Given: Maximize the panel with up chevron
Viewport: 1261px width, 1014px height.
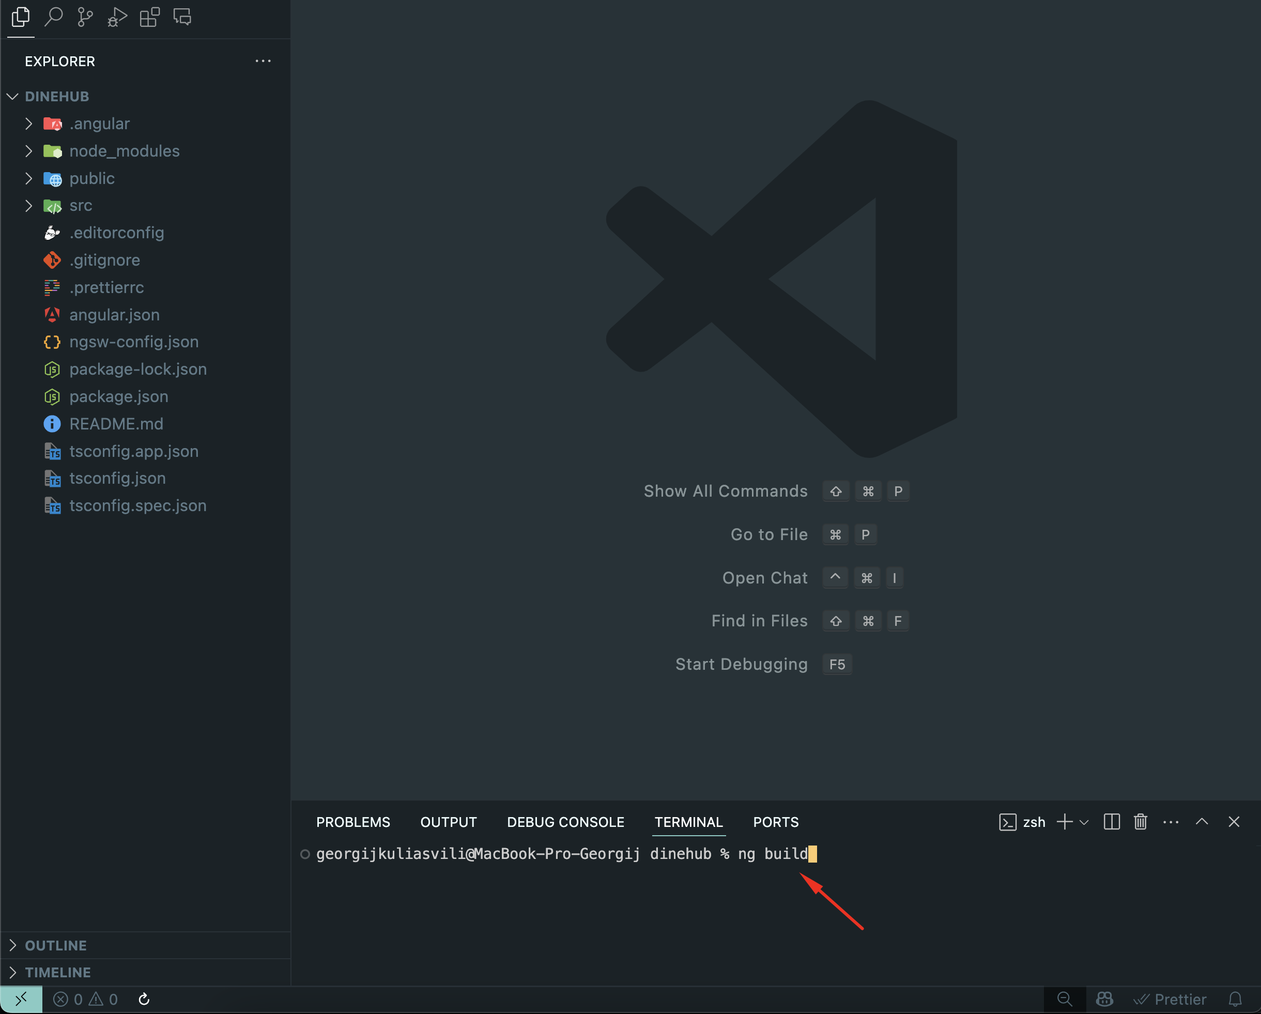Looking at the screenshot, I should click(1202, 822).
